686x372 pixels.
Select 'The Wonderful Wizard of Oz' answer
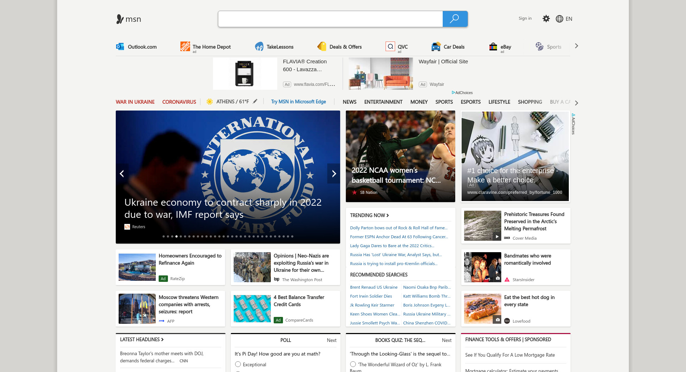(353, 364)
